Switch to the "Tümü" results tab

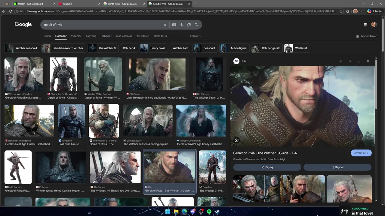pyautogui.click(x=48, y=36)
